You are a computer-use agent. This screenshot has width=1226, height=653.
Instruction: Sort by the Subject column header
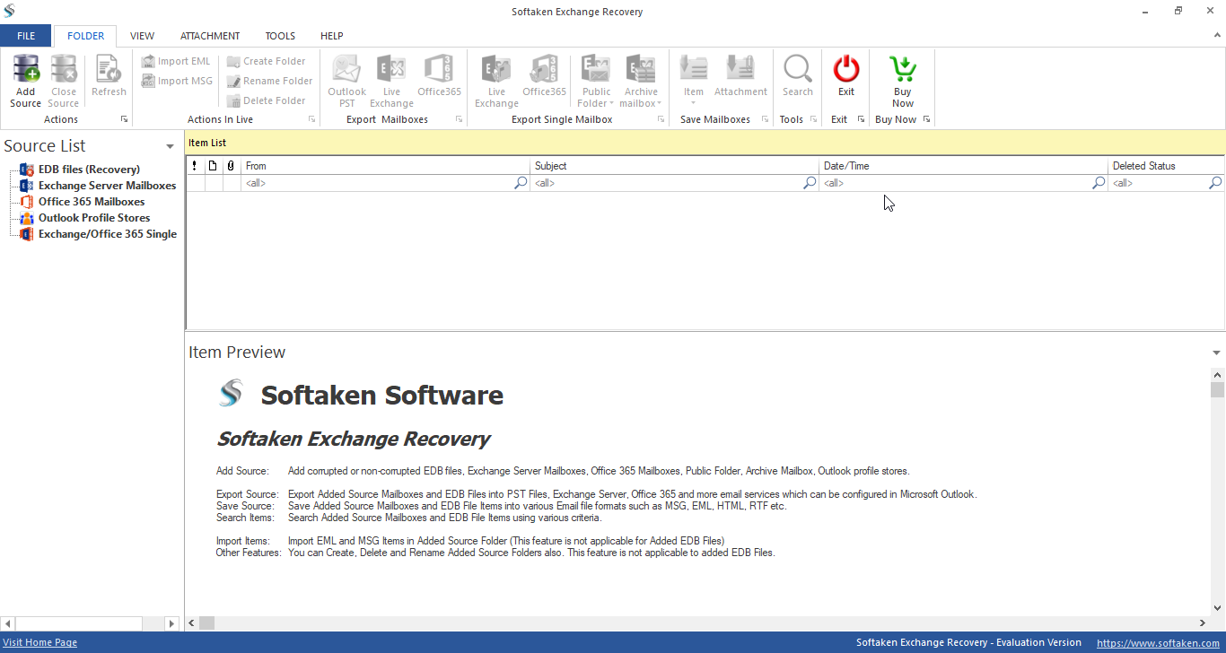[x=674, y=166]
